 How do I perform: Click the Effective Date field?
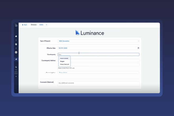(98, 48)
